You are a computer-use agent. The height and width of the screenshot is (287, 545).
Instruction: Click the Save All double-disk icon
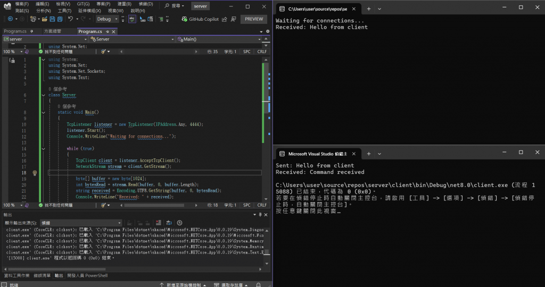pos(60,19)
